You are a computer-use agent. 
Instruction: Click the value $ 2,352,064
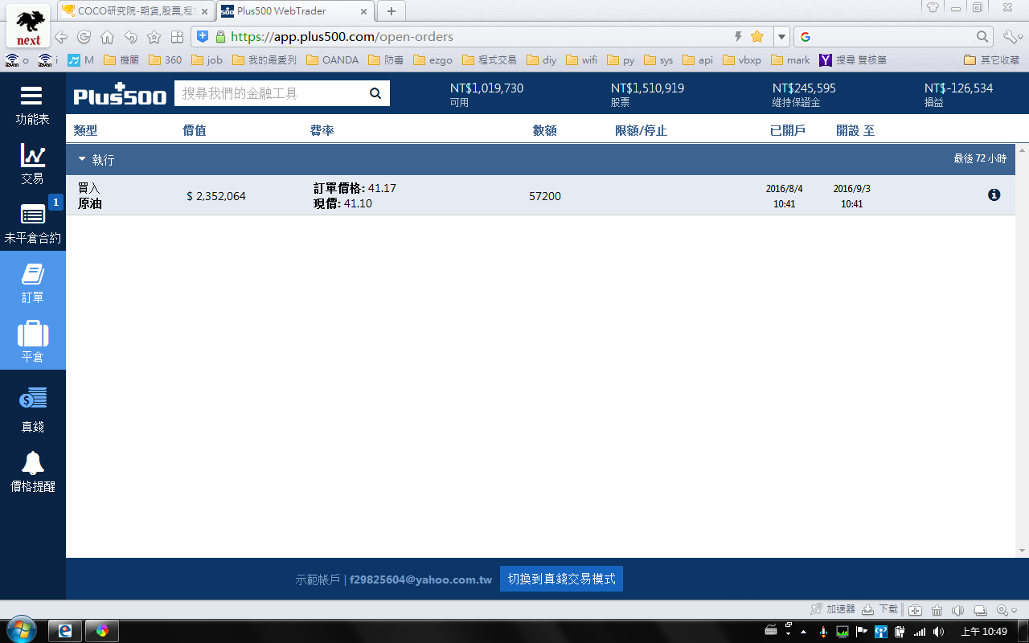(216, 196)
